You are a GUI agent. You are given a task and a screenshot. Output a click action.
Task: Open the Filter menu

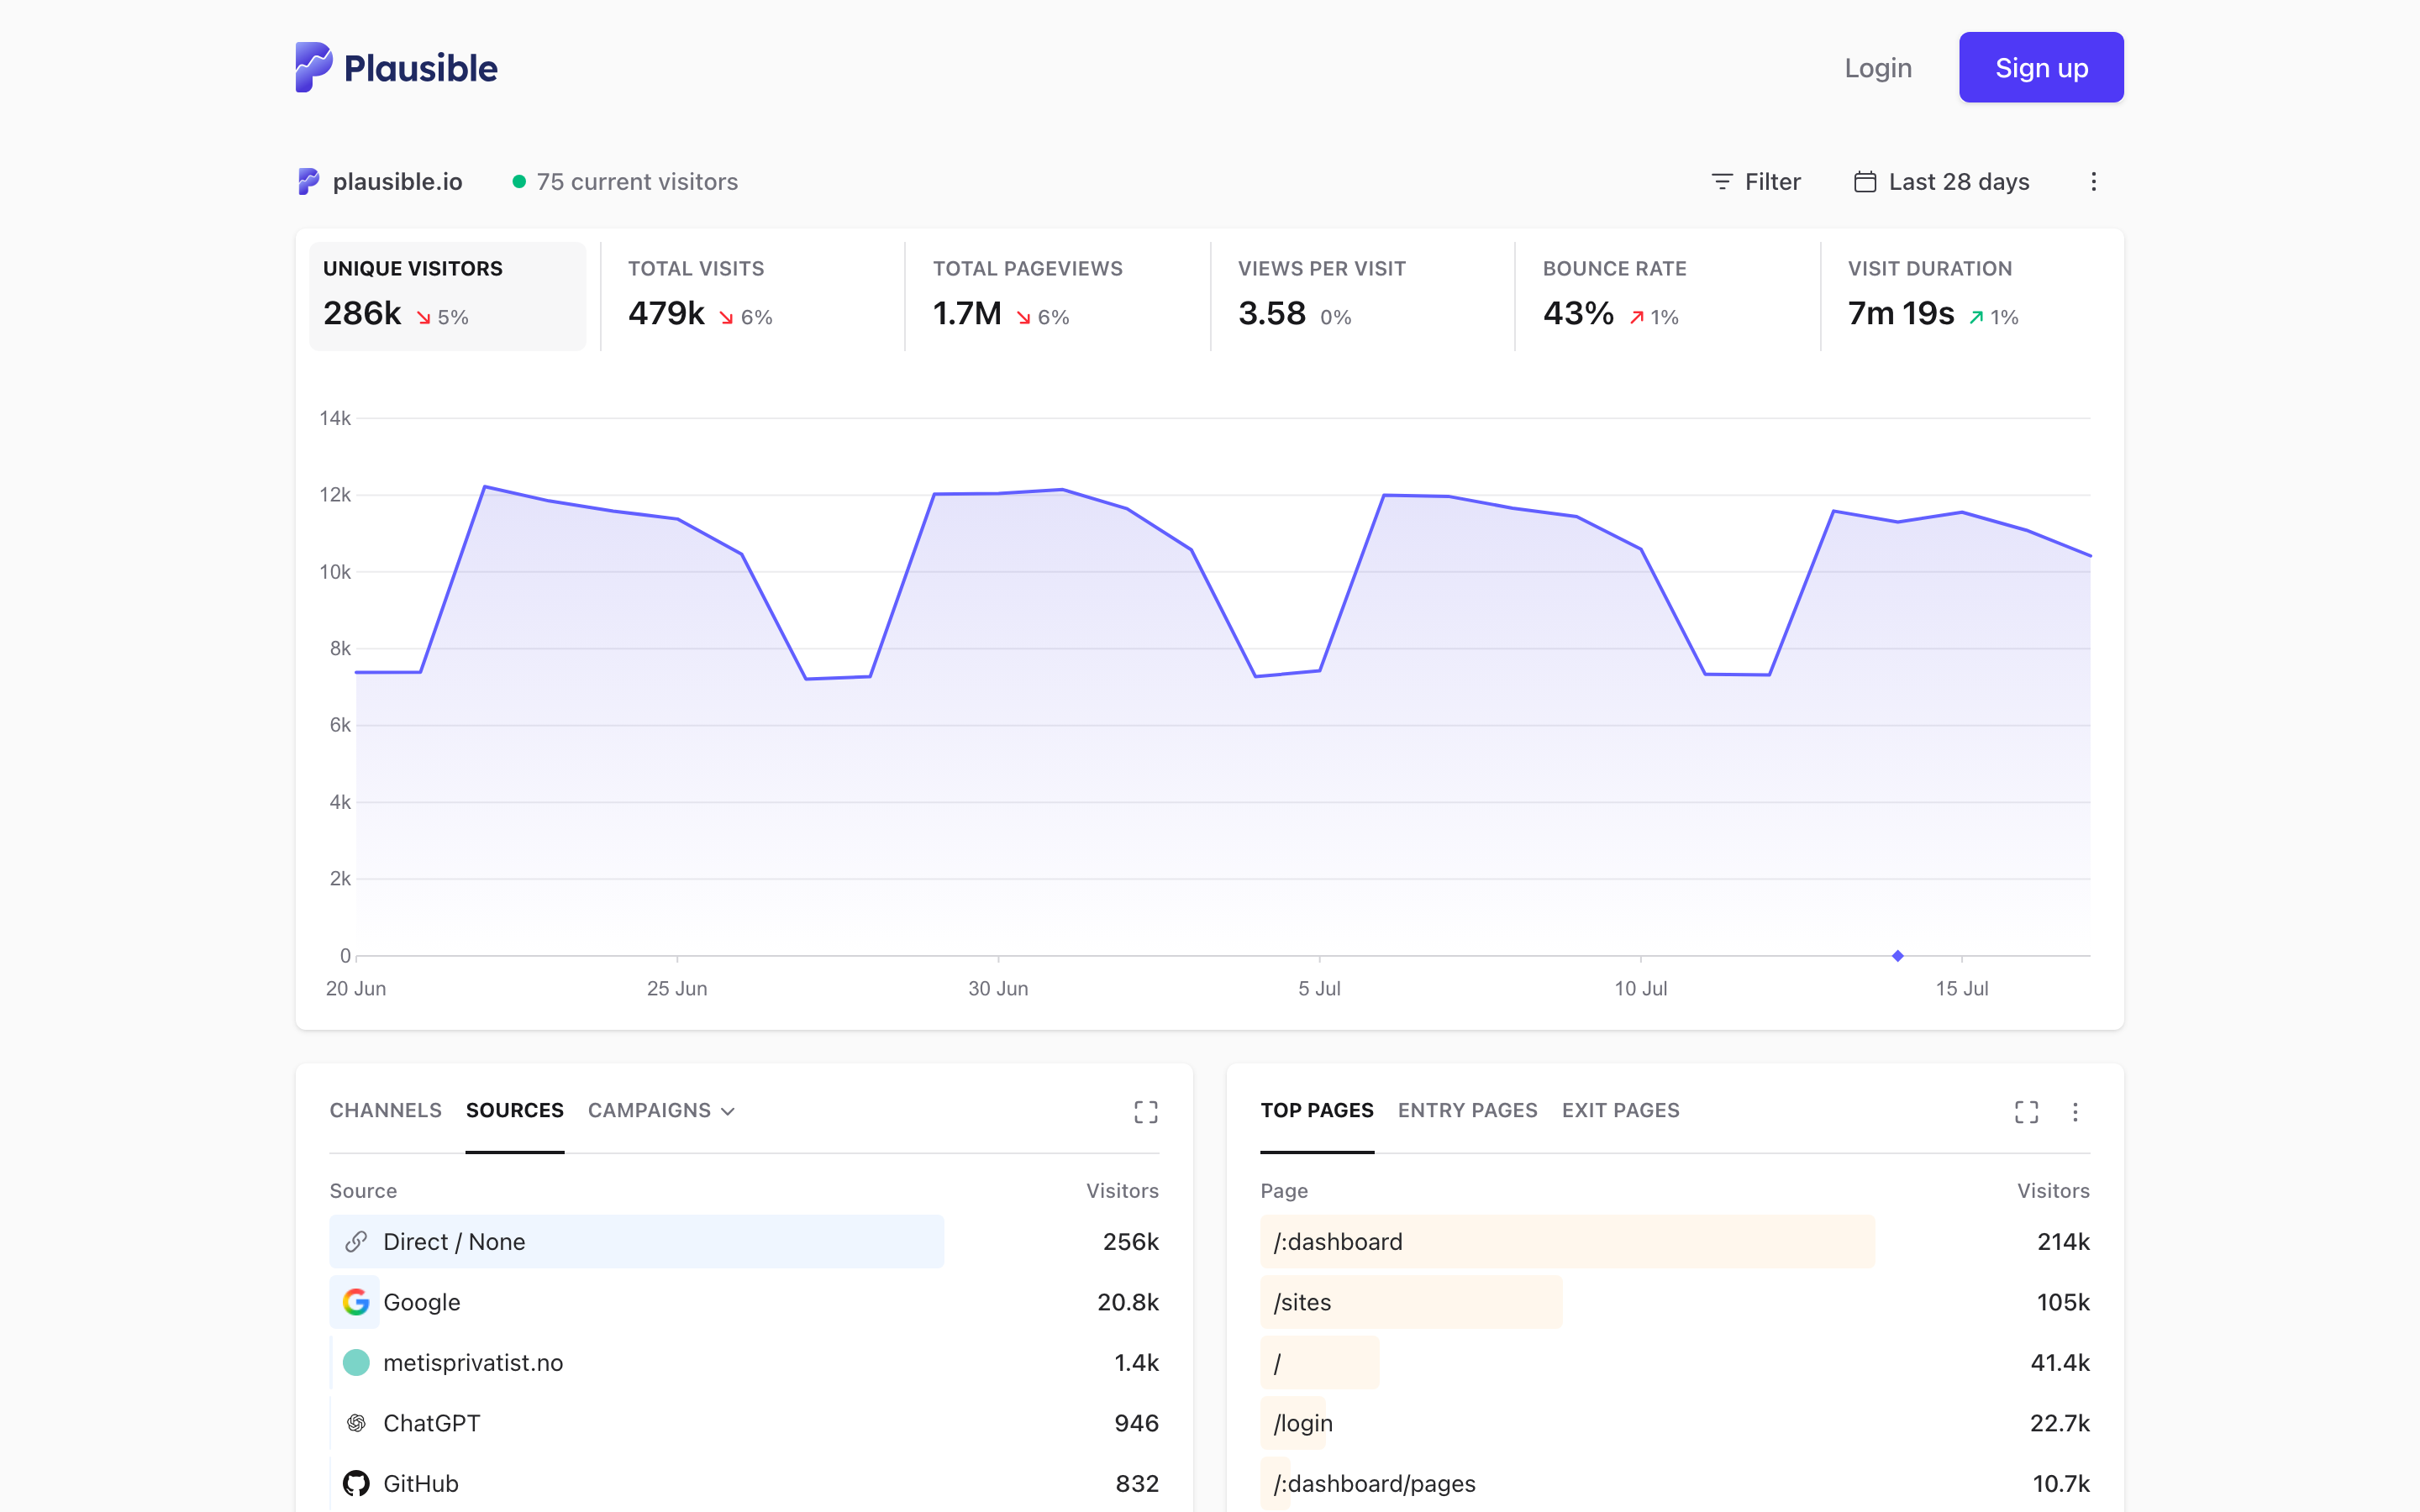(1756, 181)
